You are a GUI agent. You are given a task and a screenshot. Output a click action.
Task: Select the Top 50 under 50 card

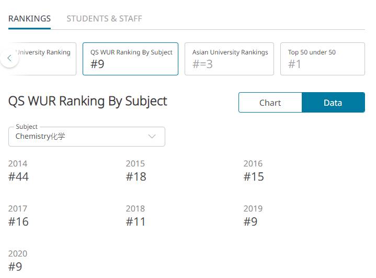tap(322, 59)
